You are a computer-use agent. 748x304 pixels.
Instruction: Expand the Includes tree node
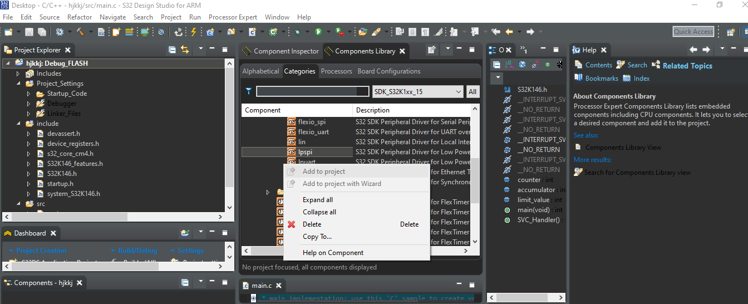pyautogui.click(x=18, y=73)
